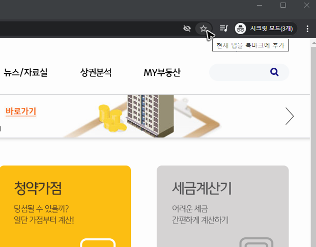Click the text 어려운 세금

tap(190, 209)
